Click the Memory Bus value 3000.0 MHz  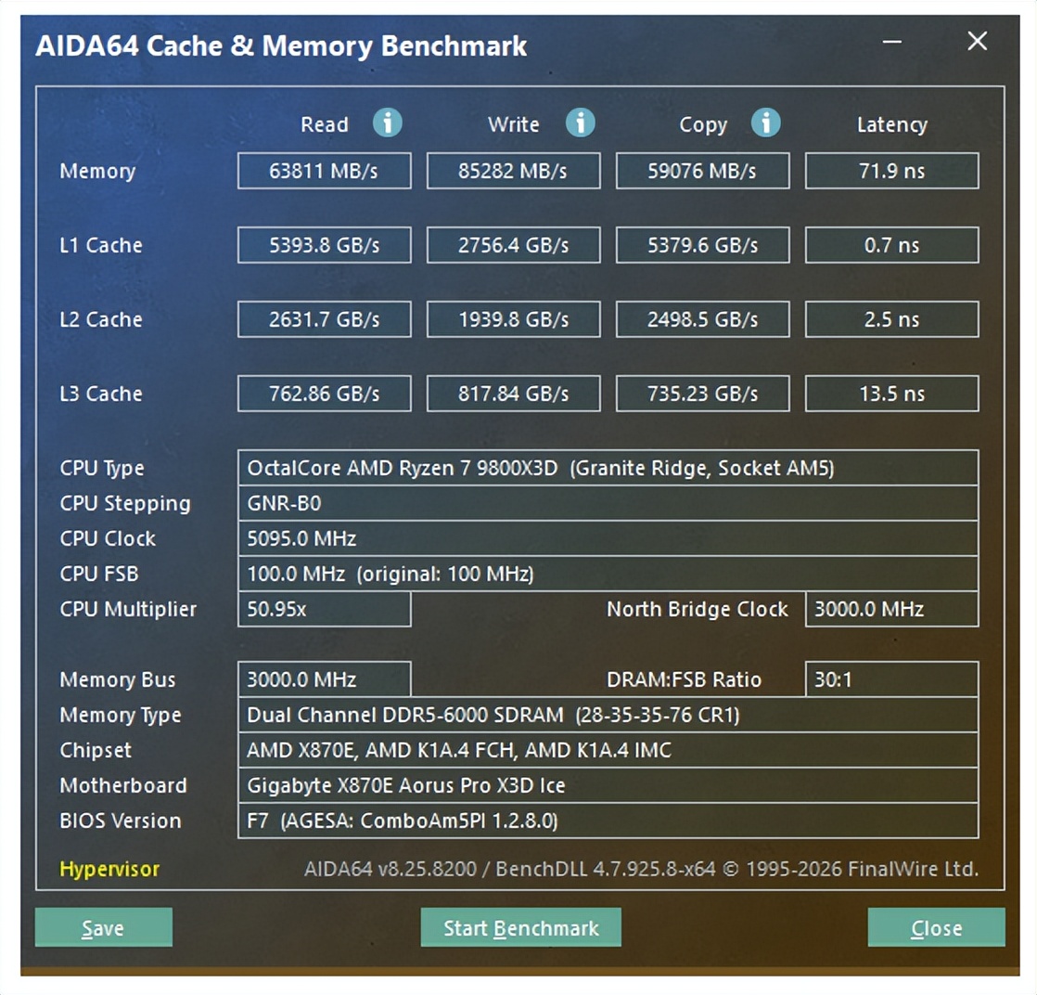coord(324,679)
